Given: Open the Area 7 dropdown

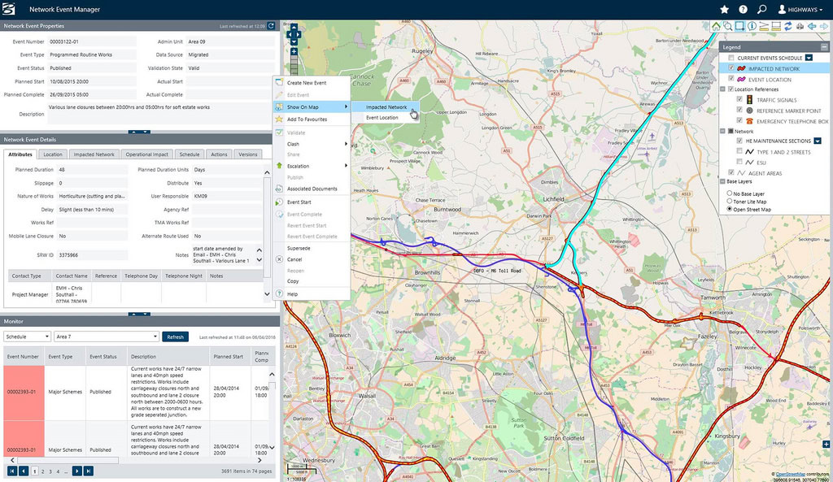Looking at the screenshot, I should [105, 337].
